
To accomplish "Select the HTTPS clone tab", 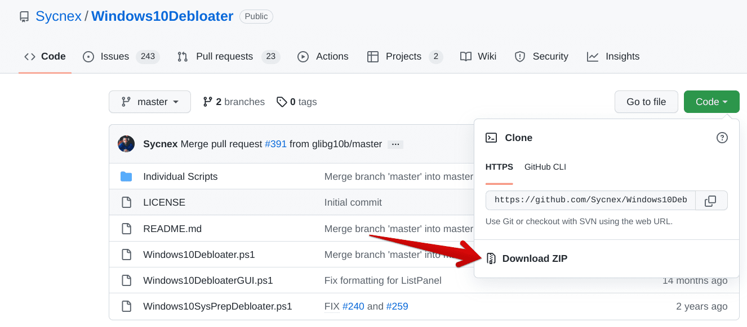I will tap(499, 167).
